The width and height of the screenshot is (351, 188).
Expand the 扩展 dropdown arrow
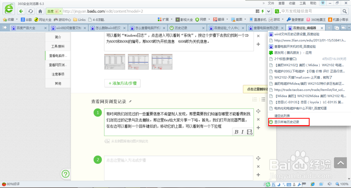[x=172, y=19]
